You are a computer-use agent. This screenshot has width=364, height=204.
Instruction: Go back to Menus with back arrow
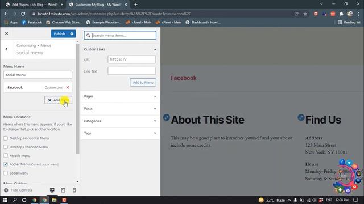6,49
